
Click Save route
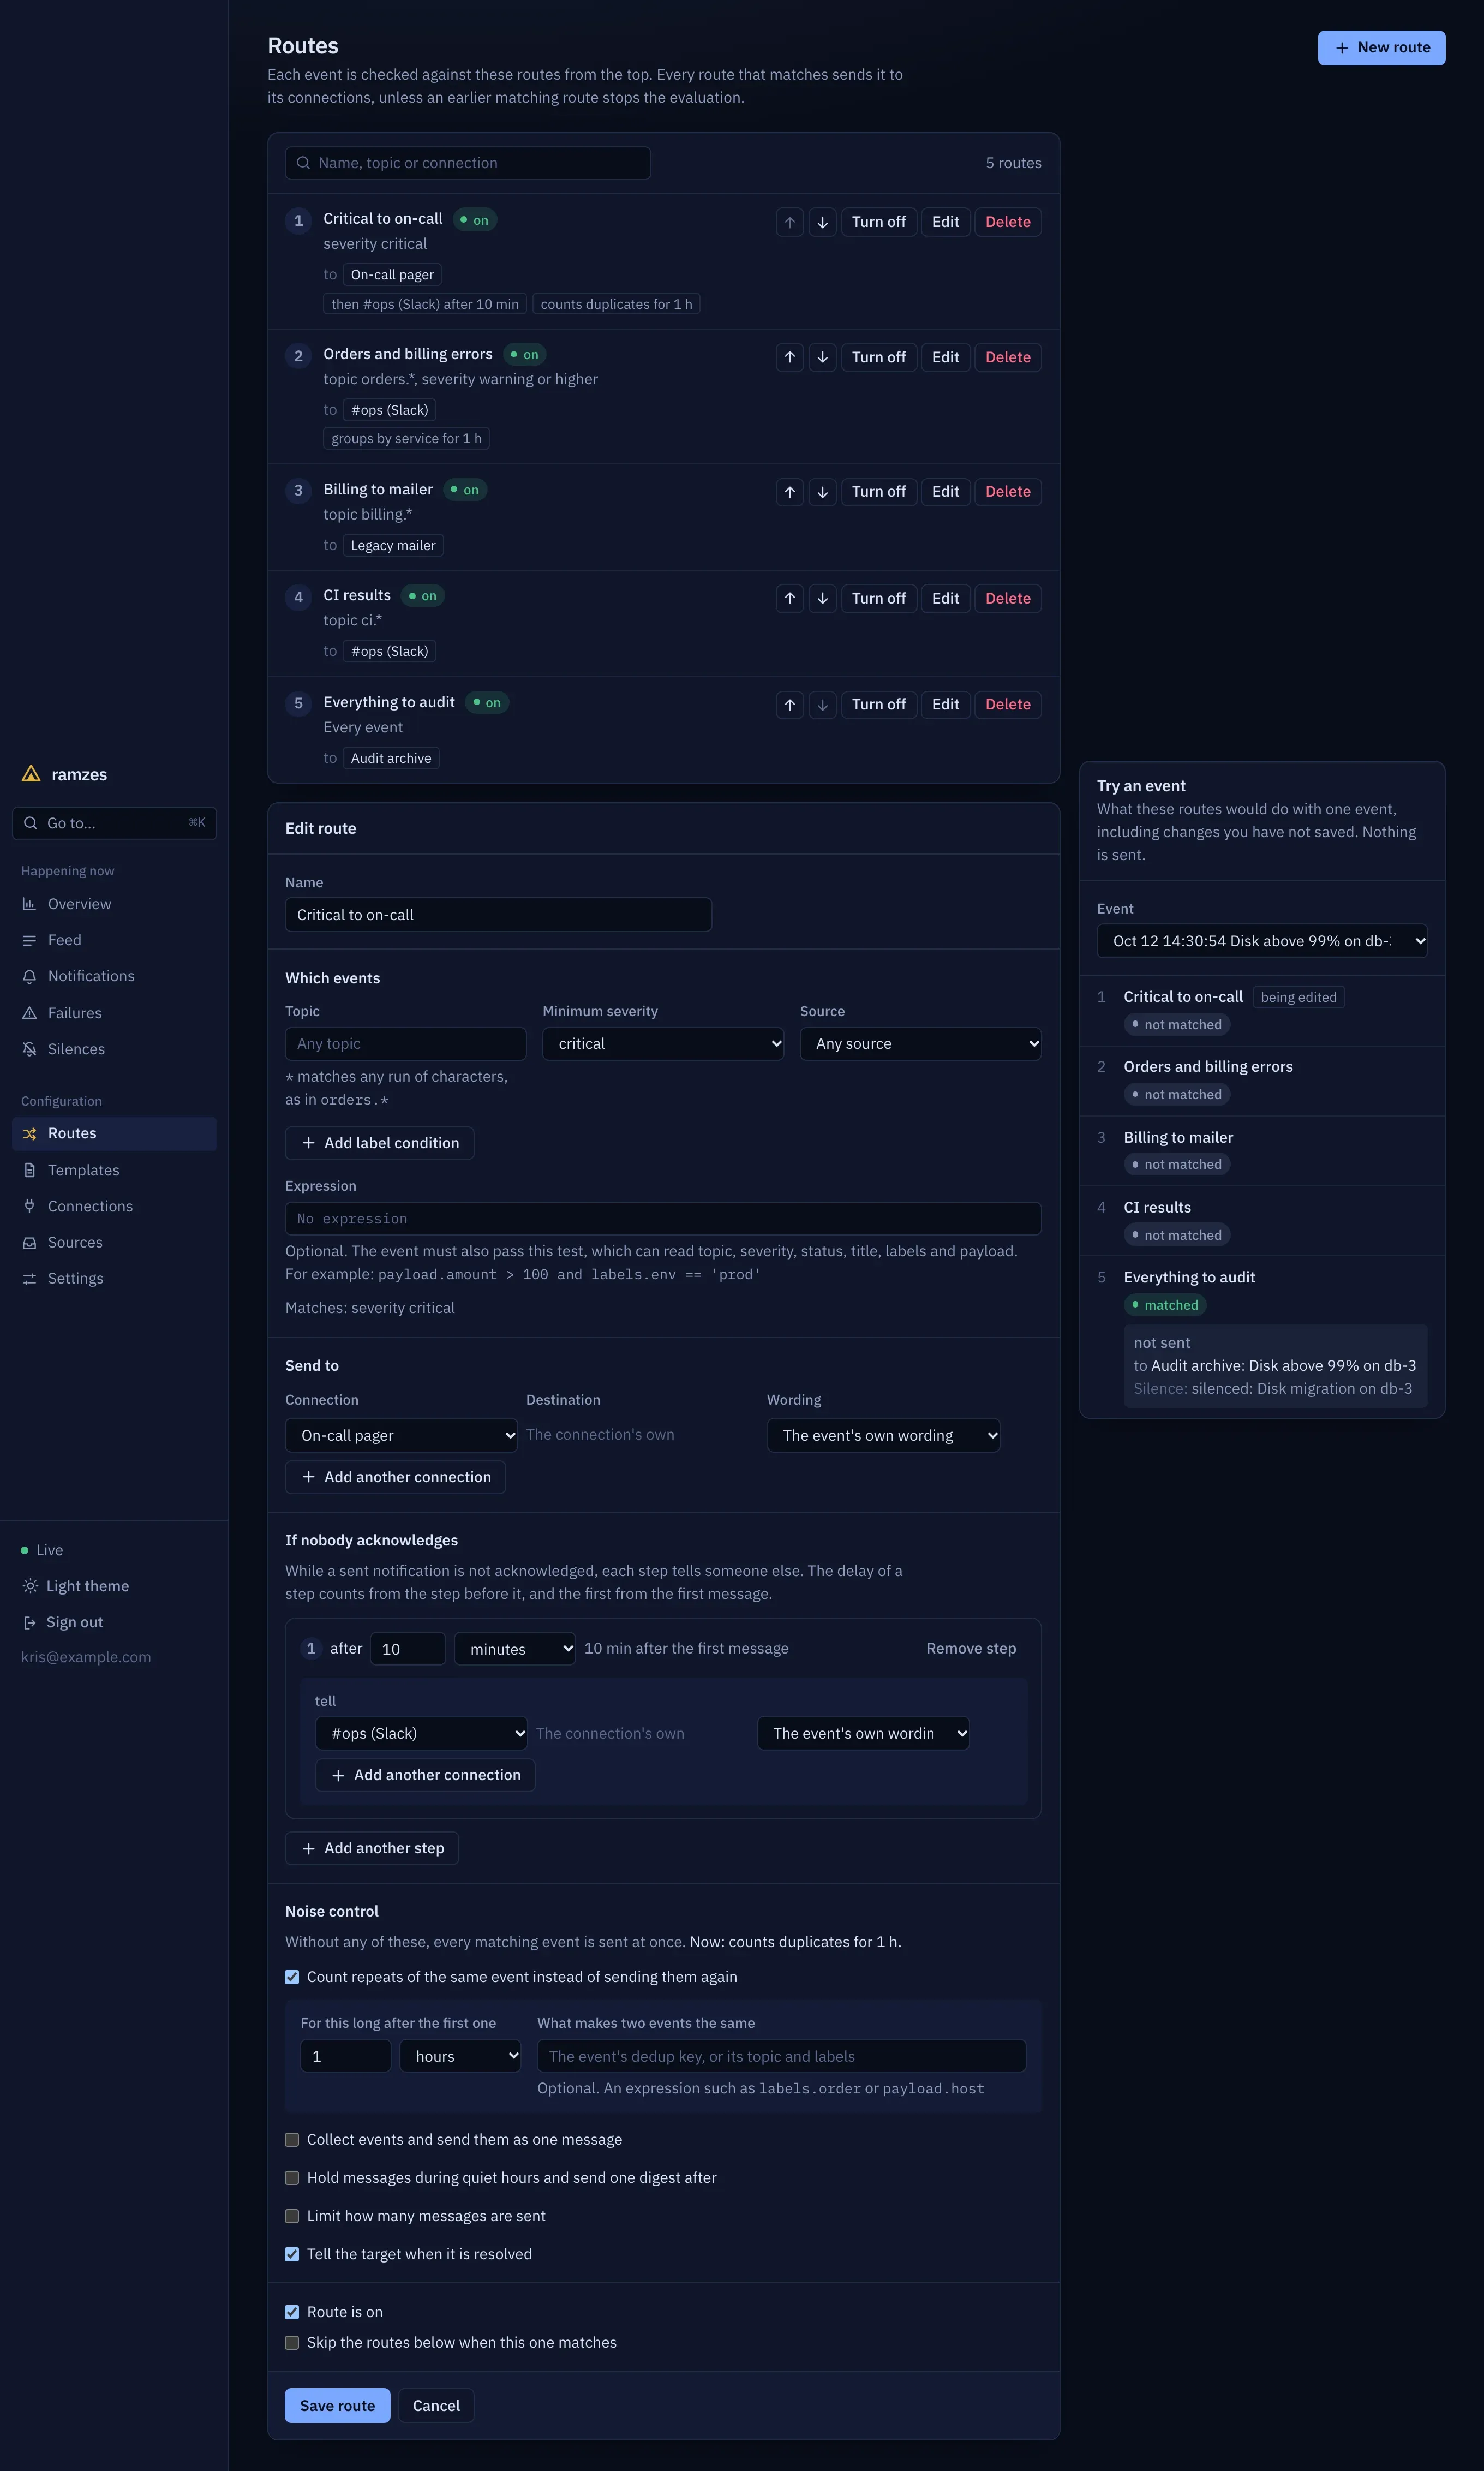(337, 2406)
